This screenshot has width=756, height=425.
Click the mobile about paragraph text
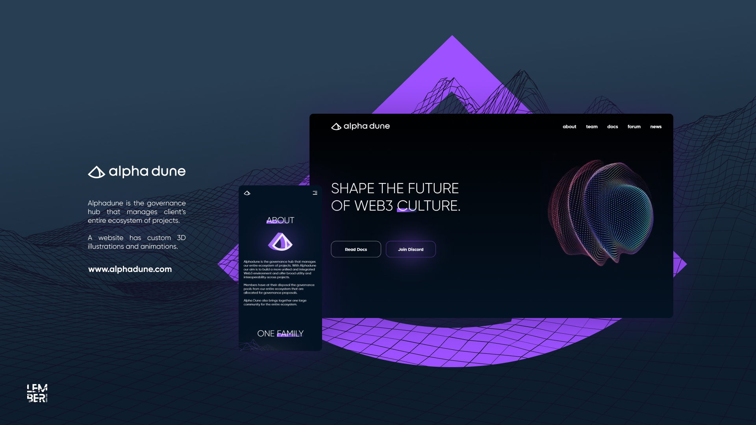[280, 269]
